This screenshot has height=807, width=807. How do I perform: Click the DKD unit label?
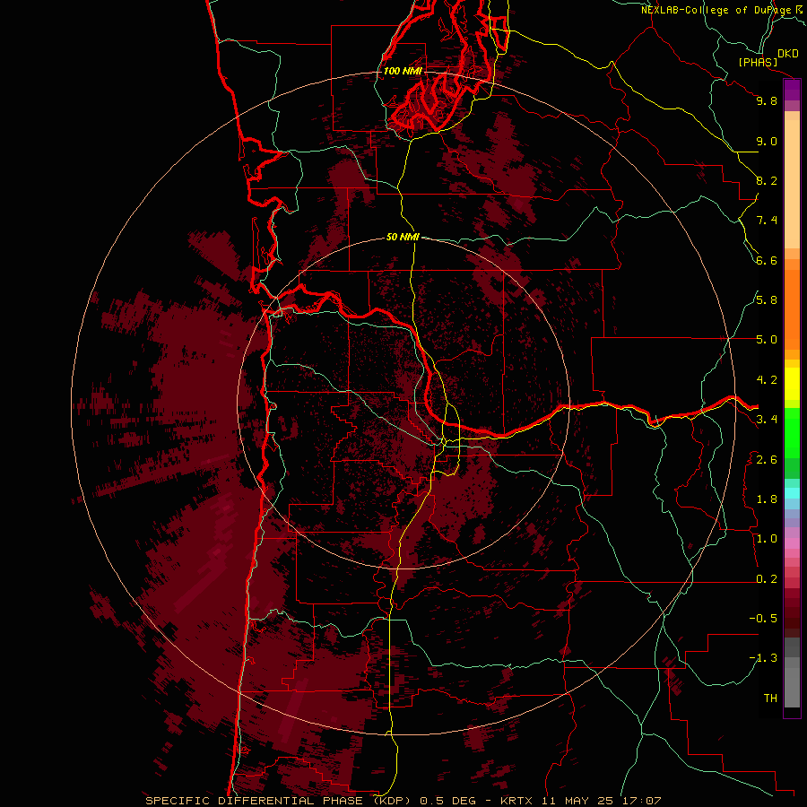tap(787, 54)
